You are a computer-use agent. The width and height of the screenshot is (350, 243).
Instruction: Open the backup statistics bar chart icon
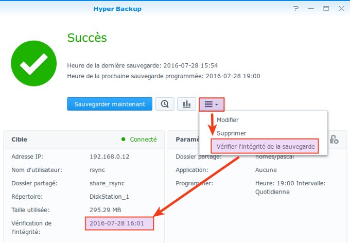(187, 104)
